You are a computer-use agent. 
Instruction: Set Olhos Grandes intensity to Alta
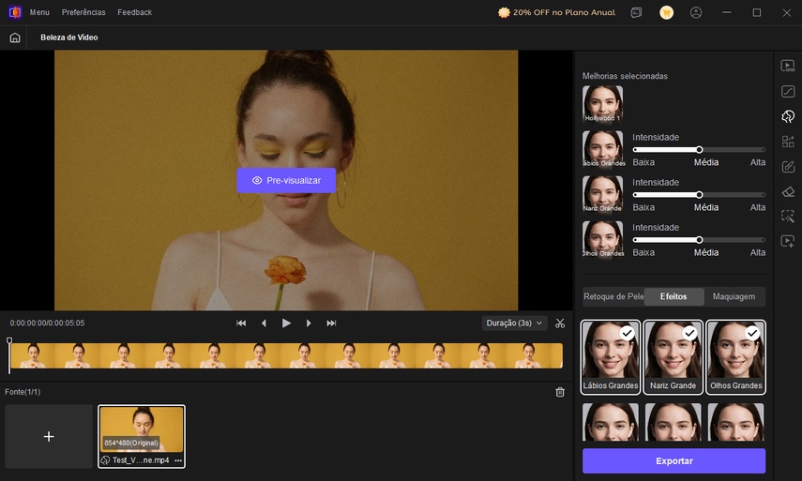[x=758, y=252]
